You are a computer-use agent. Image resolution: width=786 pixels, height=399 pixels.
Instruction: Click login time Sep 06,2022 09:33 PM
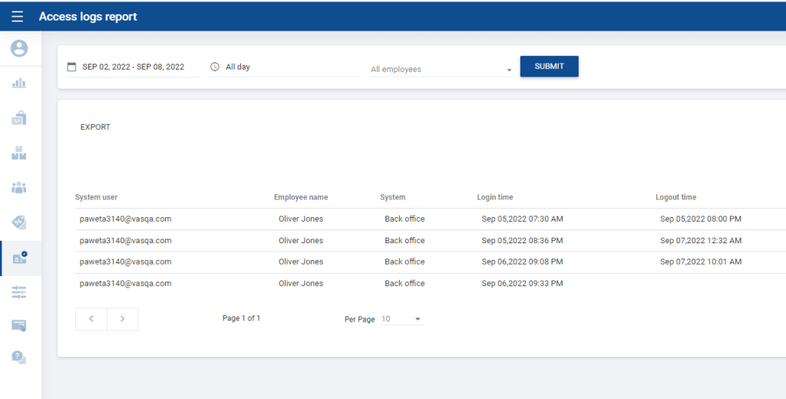pyautogui.click(x=522, y=283)
